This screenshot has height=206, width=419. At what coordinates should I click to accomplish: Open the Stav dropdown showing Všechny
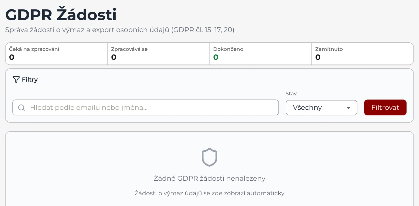click(321, 108)
